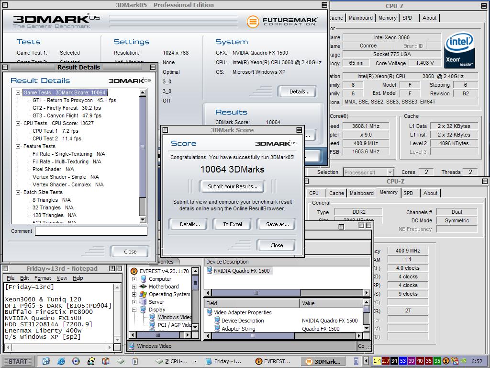Click the Computer node icon in EVEREST tree
The height and width of the screenshot is (368, 490).
click(x=143, y=279)
